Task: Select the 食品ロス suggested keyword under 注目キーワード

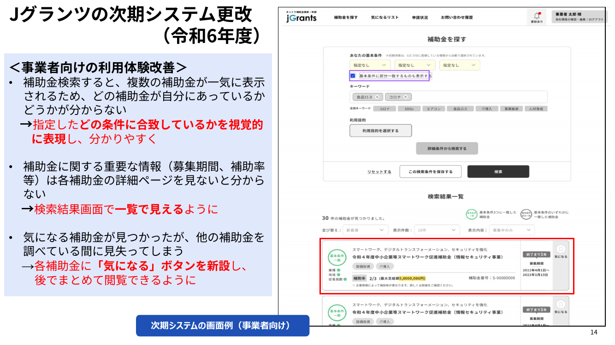Action: [x=460, y=109]
